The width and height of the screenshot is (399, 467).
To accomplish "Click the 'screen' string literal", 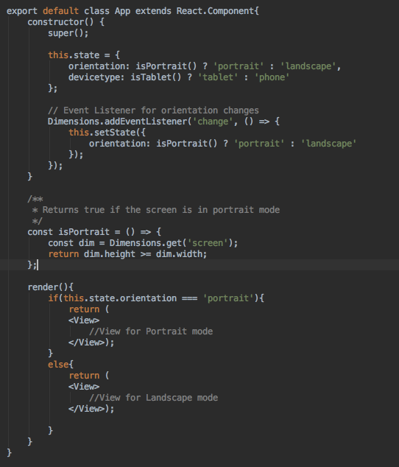I will point(208,243).
